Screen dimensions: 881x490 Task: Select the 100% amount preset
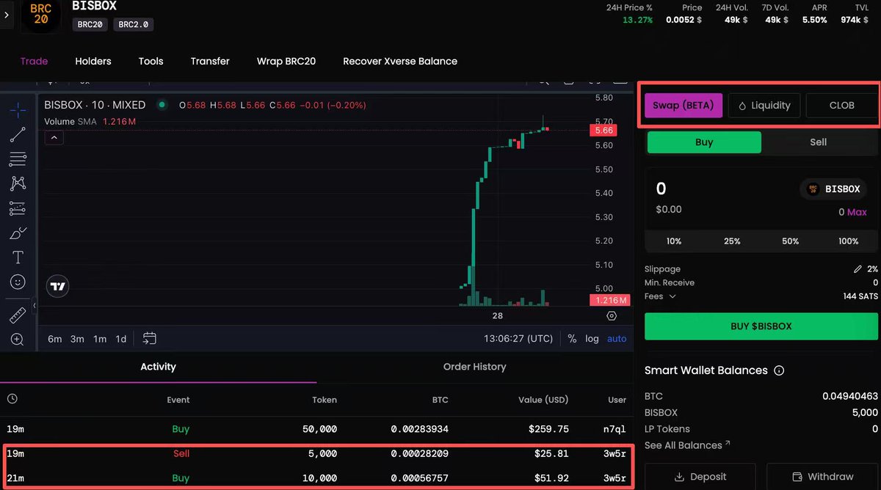(x=849, y=241)
